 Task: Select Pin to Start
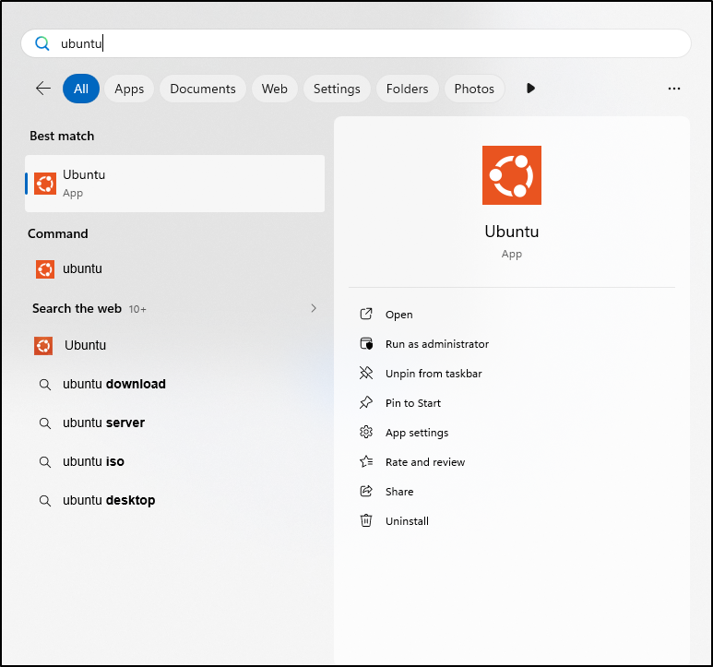click(x=413, y=403)
